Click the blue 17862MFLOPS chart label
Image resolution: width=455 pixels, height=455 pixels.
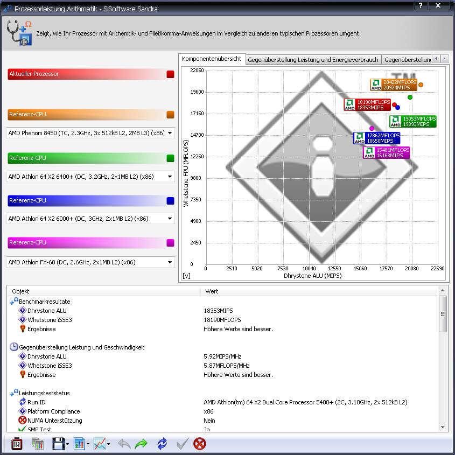click(x=376, y=138)
